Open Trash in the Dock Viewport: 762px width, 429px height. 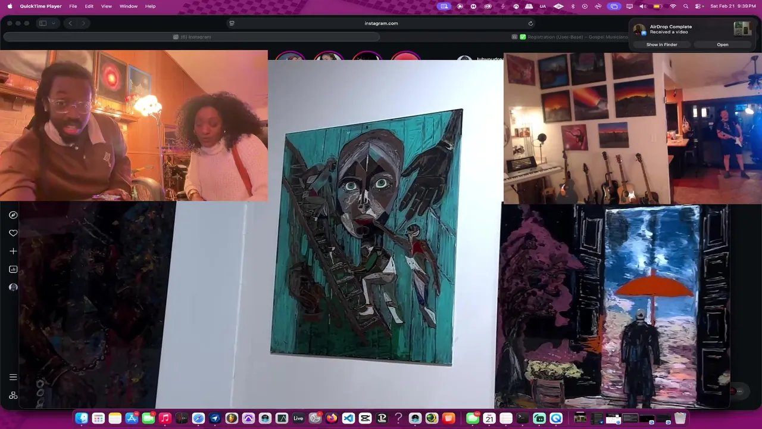680,418
